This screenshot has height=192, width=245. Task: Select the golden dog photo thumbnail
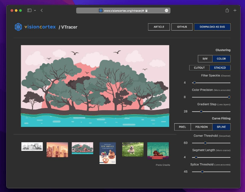coord(133,149)
